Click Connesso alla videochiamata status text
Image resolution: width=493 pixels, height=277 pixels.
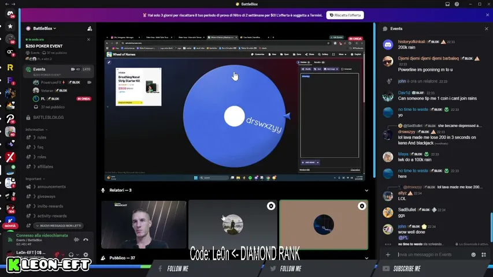[42, 235]
